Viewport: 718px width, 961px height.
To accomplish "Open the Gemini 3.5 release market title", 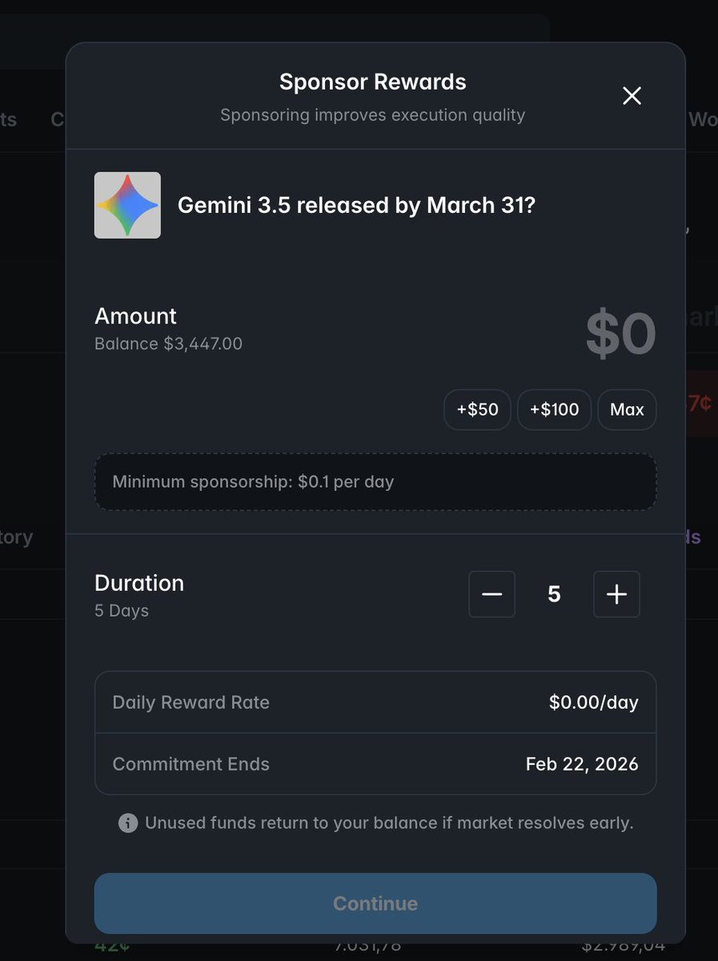I will coord(356,205).
